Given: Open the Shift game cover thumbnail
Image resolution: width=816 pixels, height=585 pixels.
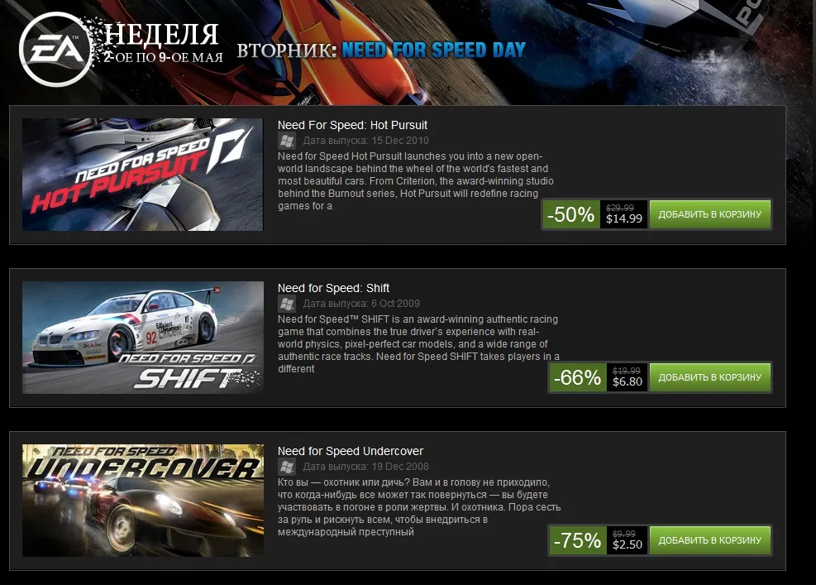Looking at the screenshot, I should [x=142, y=338].
